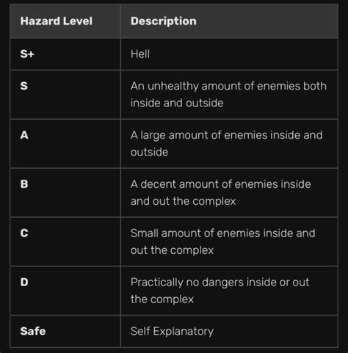The width and height of the screenshot is (348, 353).
Task: Select the C hazard level cell
Action: coord(65,241)
